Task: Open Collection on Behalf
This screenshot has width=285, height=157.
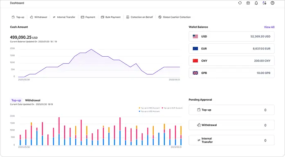Action: tap(139, 17)
